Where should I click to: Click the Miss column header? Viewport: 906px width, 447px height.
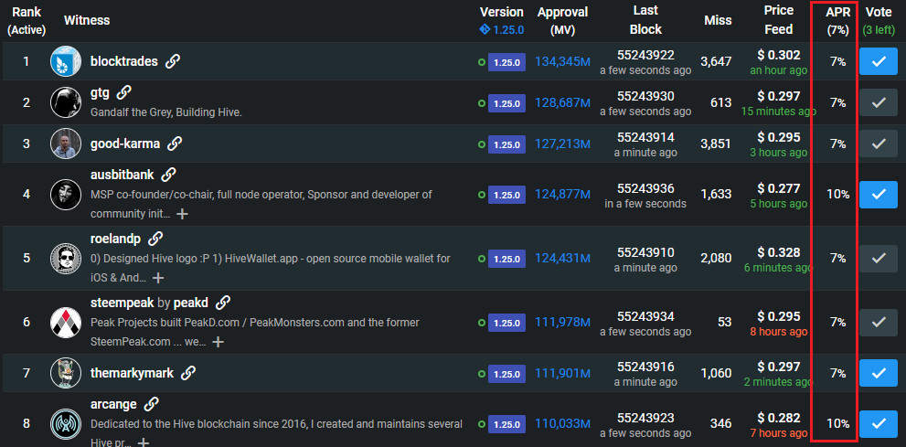(718, 21)
